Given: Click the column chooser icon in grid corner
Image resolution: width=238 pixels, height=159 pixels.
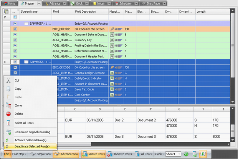Looking at the screenshot, I should tap(6, 12).
